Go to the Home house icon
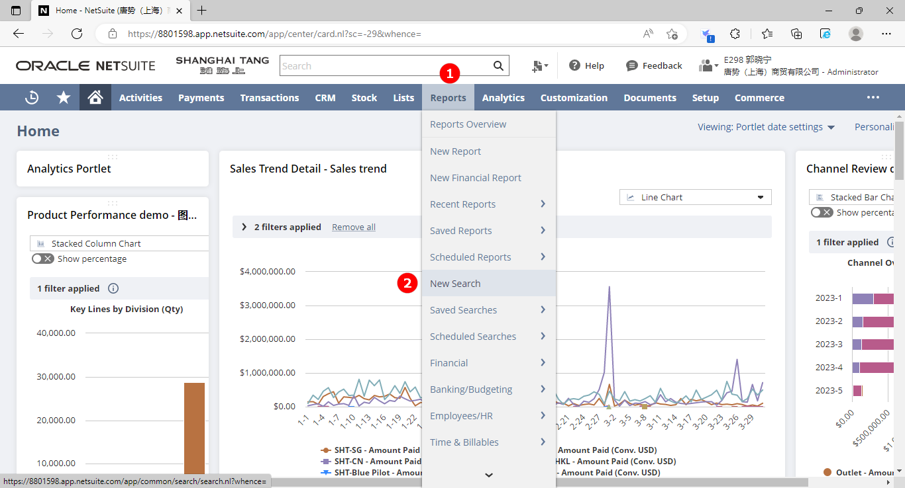The width and height of the screenshot is (905, 488). coord(95,98)
